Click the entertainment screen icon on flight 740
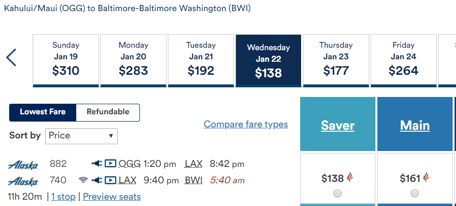The width and height of the screenshot is (456, 206). pyautogui.click(x=111, y=180)
